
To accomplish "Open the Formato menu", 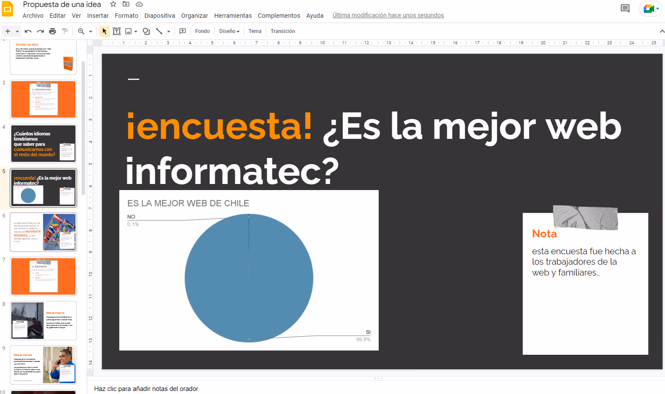I will click(x=127, y=16).
